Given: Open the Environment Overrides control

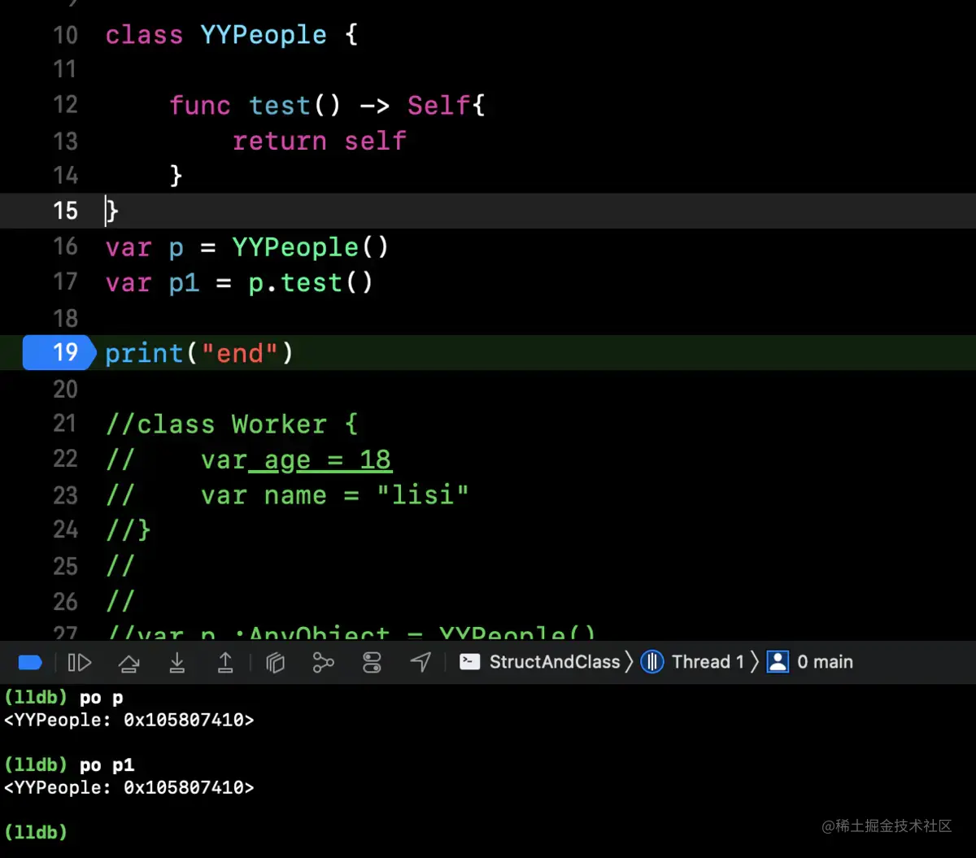Looking at the screenshot, I should (x=372, y=662).
